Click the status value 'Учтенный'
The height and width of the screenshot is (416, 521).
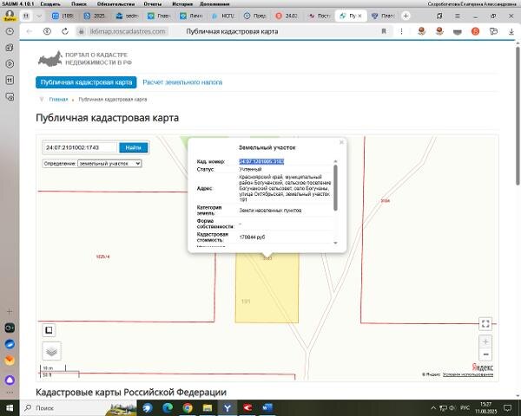point(250,169)
